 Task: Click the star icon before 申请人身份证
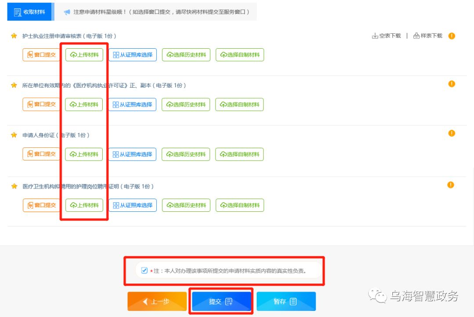pos(14,134)
